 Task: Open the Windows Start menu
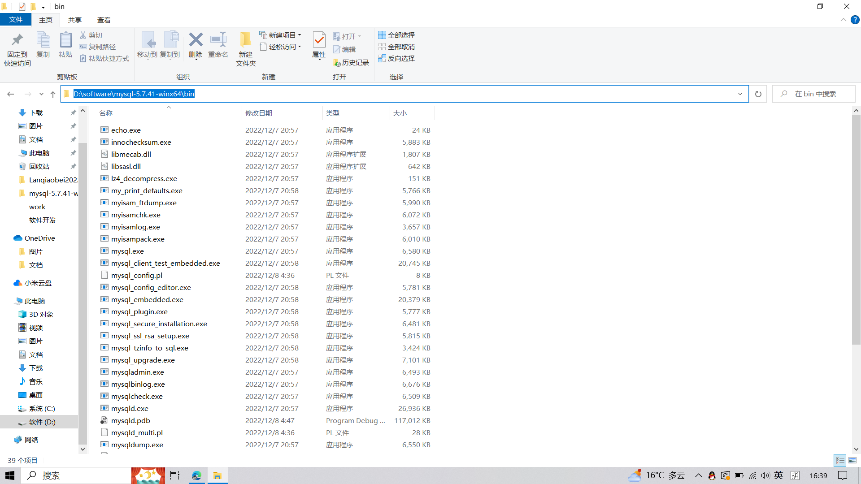click(10, 475)
